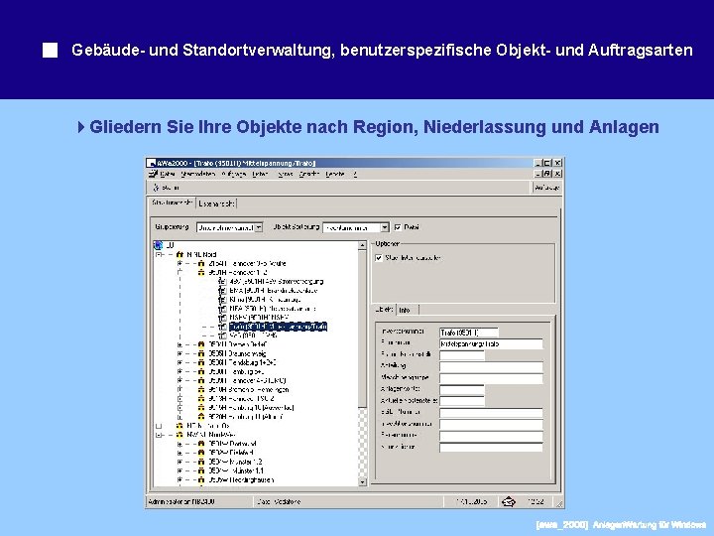714x536 pixels.
Task: Click the house icon beside Nordwest region
Action: tap(179, 435)
